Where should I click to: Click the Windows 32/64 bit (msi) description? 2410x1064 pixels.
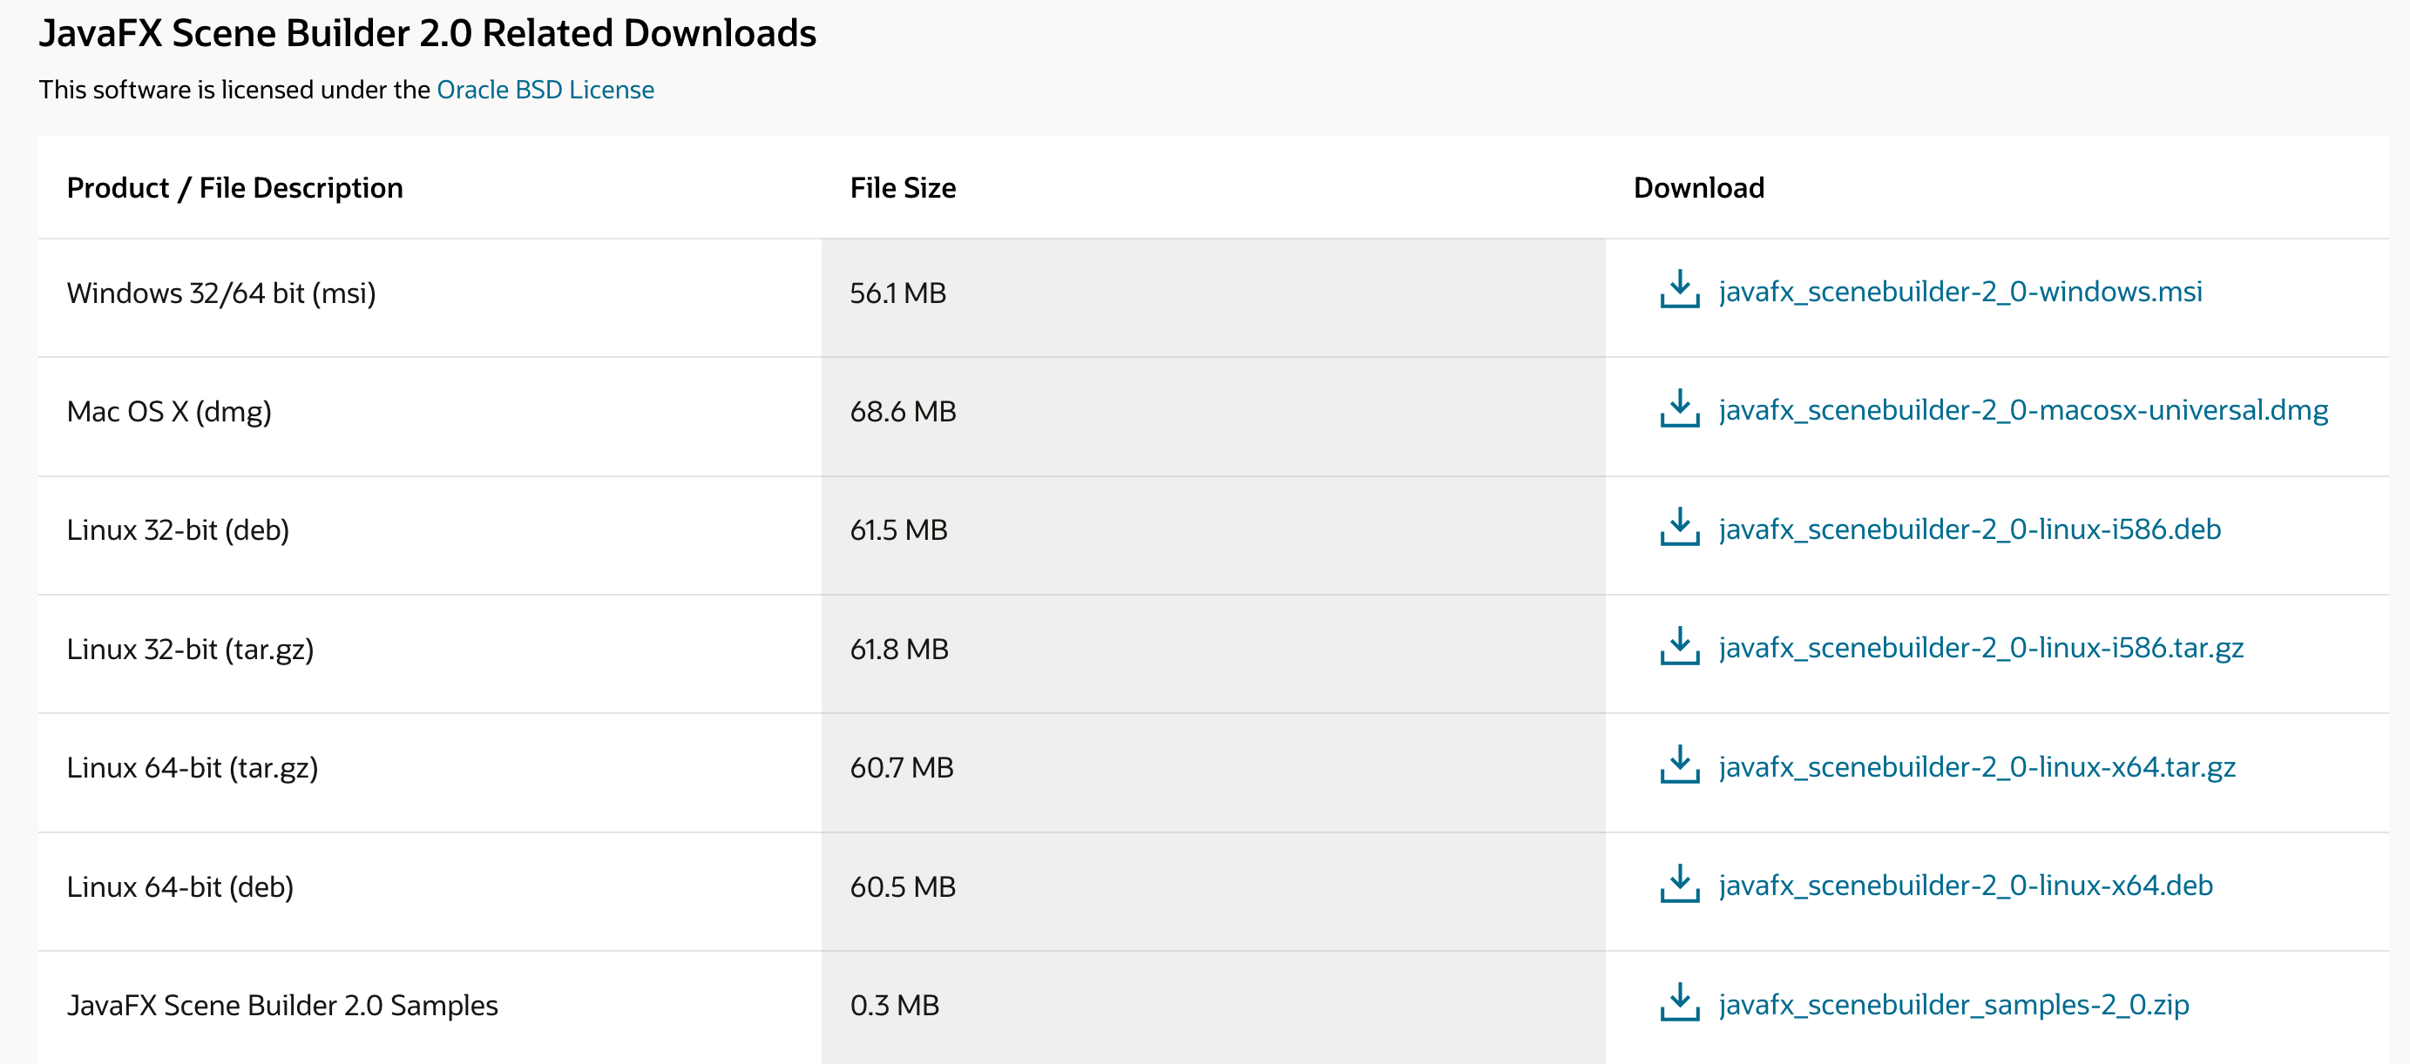point(220,293)
